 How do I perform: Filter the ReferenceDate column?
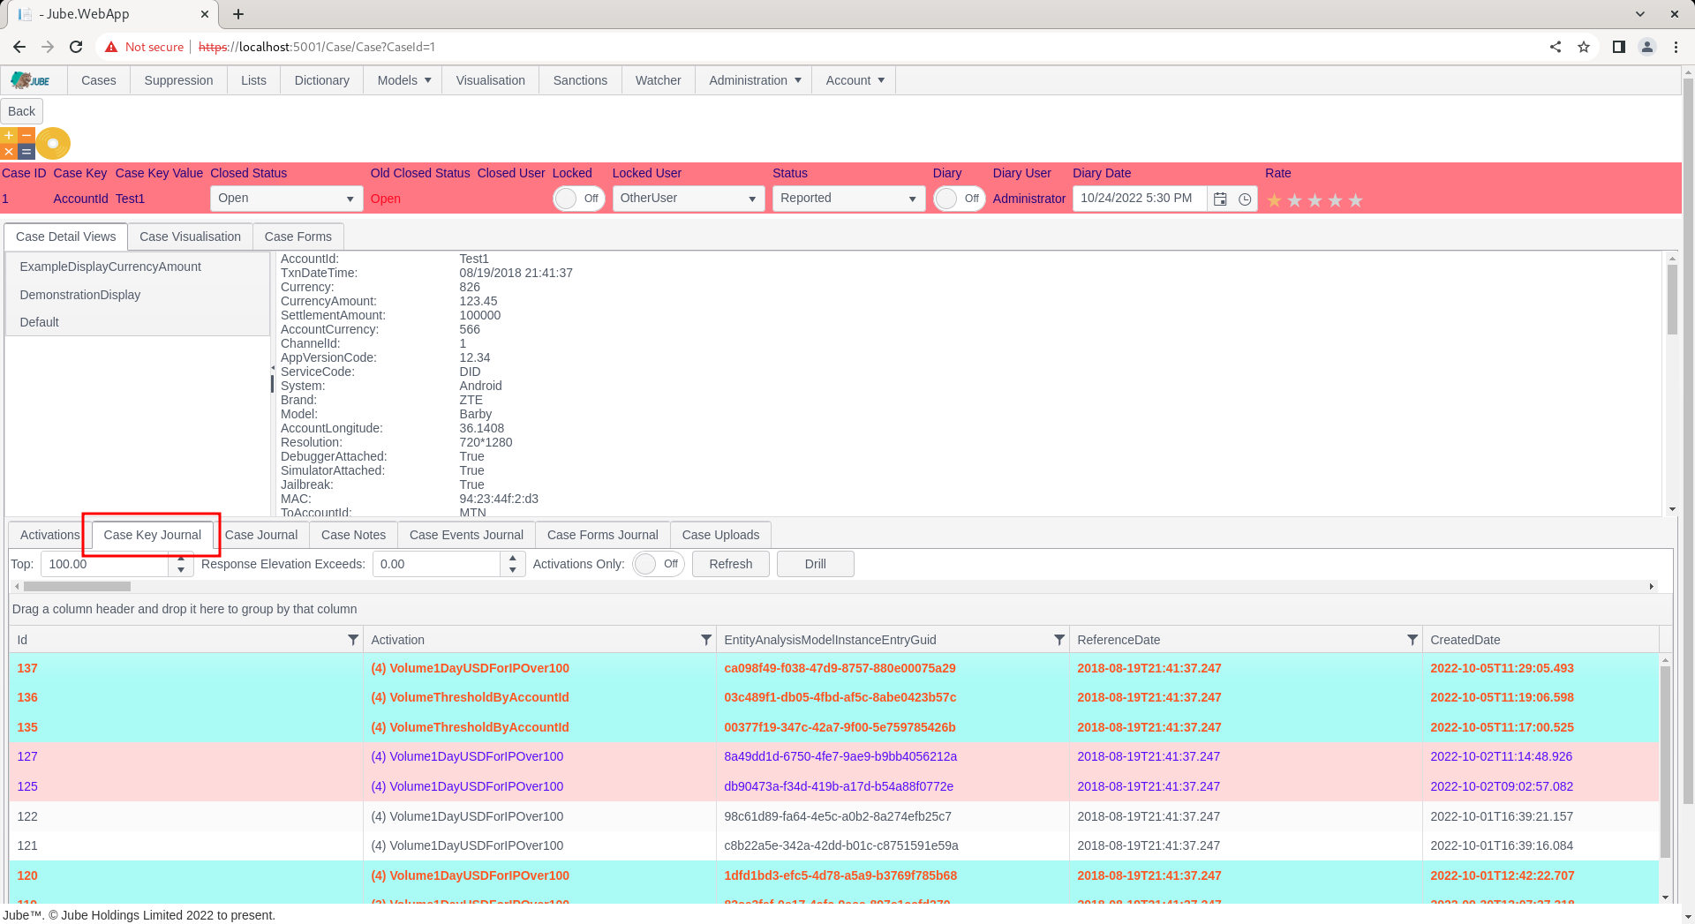1412,640
